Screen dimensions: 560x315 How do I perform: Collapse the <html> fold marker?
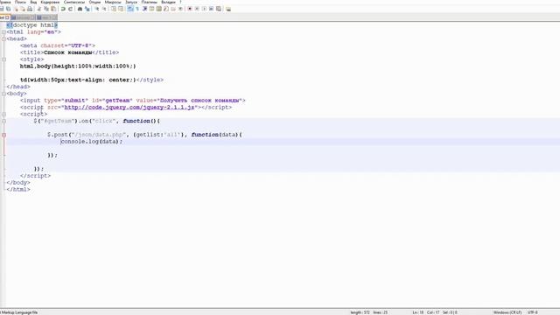(x=3, y=31)
